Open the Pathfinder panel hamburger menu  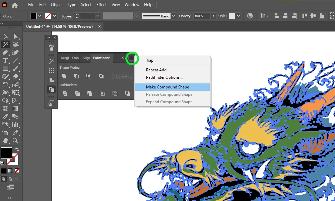click(x=131, y=58)
